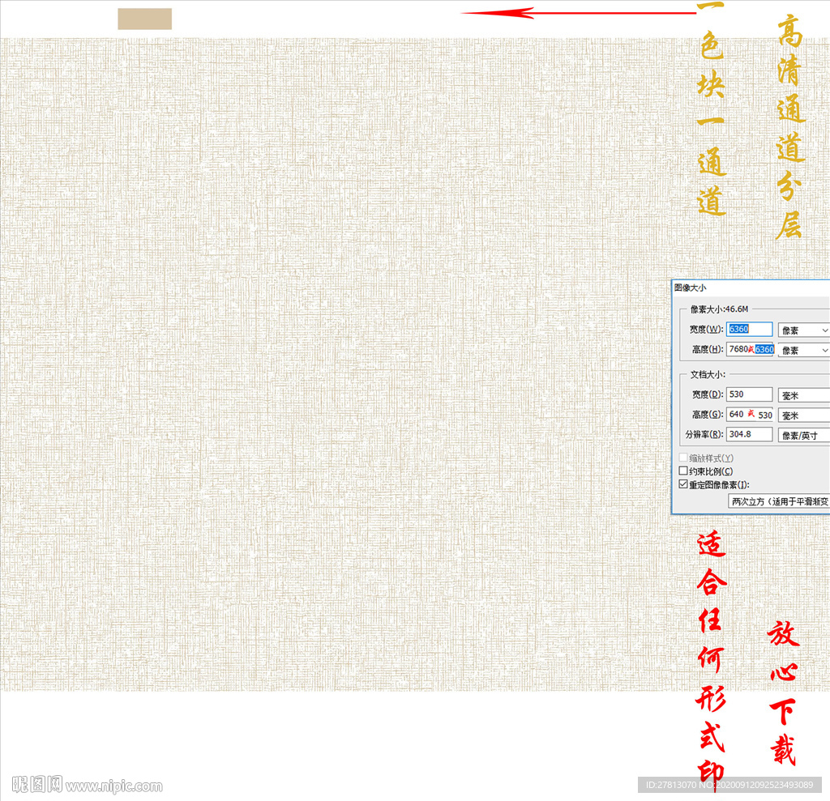
Task: Click the tan color block swatch
Action: (144, 19)
